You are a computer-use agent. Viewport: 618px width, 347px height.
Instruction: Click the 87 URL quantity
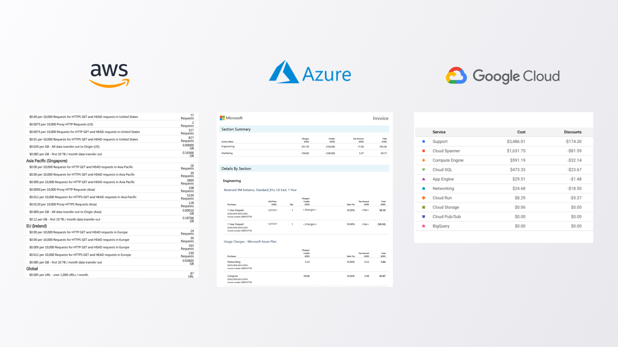[x=191, y=275]
